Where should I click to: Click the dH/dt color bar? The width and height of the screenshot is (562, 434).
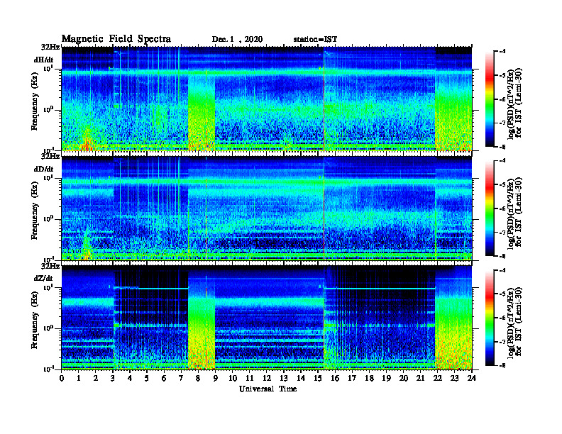[x=490, y=99]
